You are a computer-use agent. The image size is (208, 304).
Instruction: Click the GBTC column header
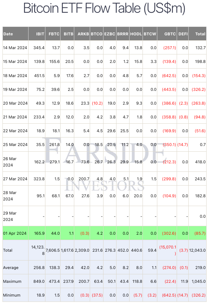point(167,34)
